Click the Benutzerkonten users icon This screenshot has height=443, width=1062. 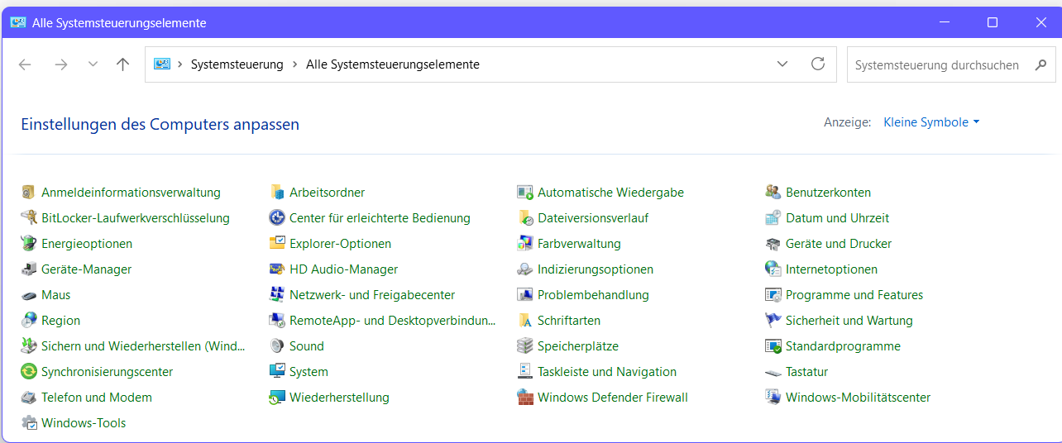[773, 193]
